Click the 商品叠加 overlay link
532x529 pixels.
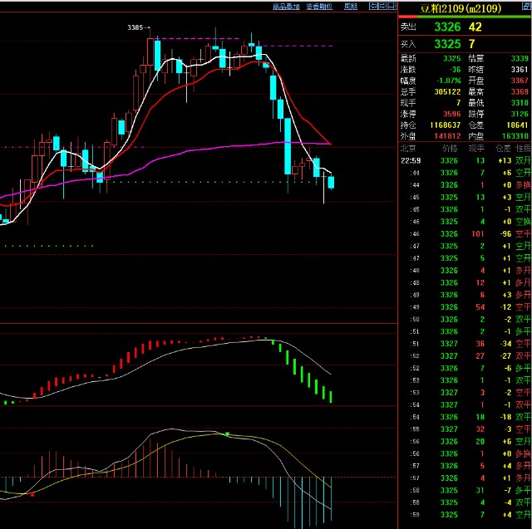pyautogui.click(x=287, y=6)
